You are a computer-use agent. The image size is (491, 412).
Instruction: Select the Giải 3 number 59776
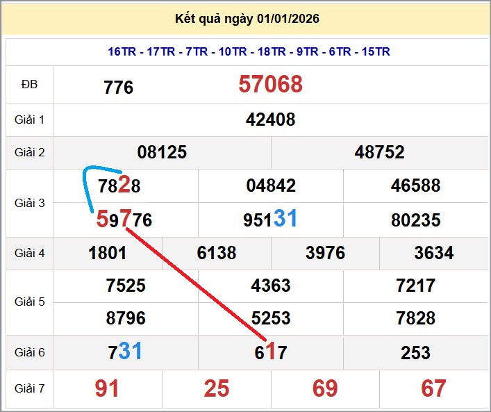pyautogui.click(x=124, y=220)
